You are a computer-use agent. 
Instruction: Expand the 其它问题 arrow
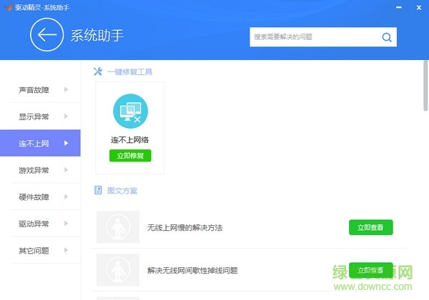(x=66, y=251)
